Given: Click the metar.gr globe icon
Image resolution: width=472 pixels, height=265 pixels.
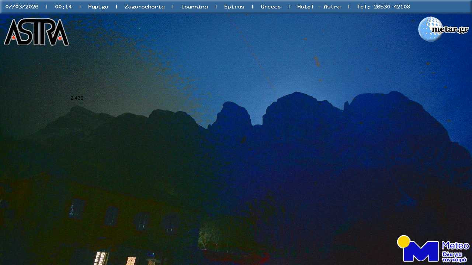Looking at the screenshot, I should (429, 29).
